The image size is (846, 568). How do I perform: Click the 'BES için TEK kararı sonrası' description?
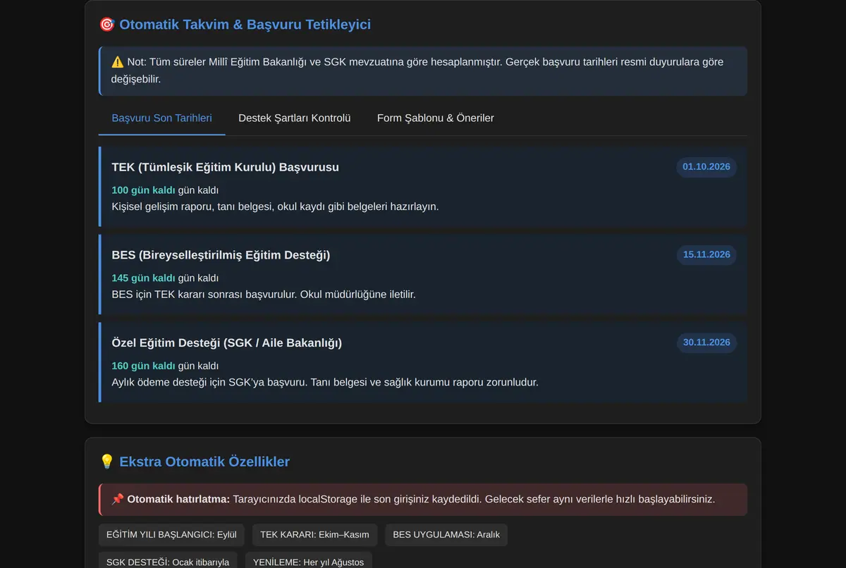[264, 294]
